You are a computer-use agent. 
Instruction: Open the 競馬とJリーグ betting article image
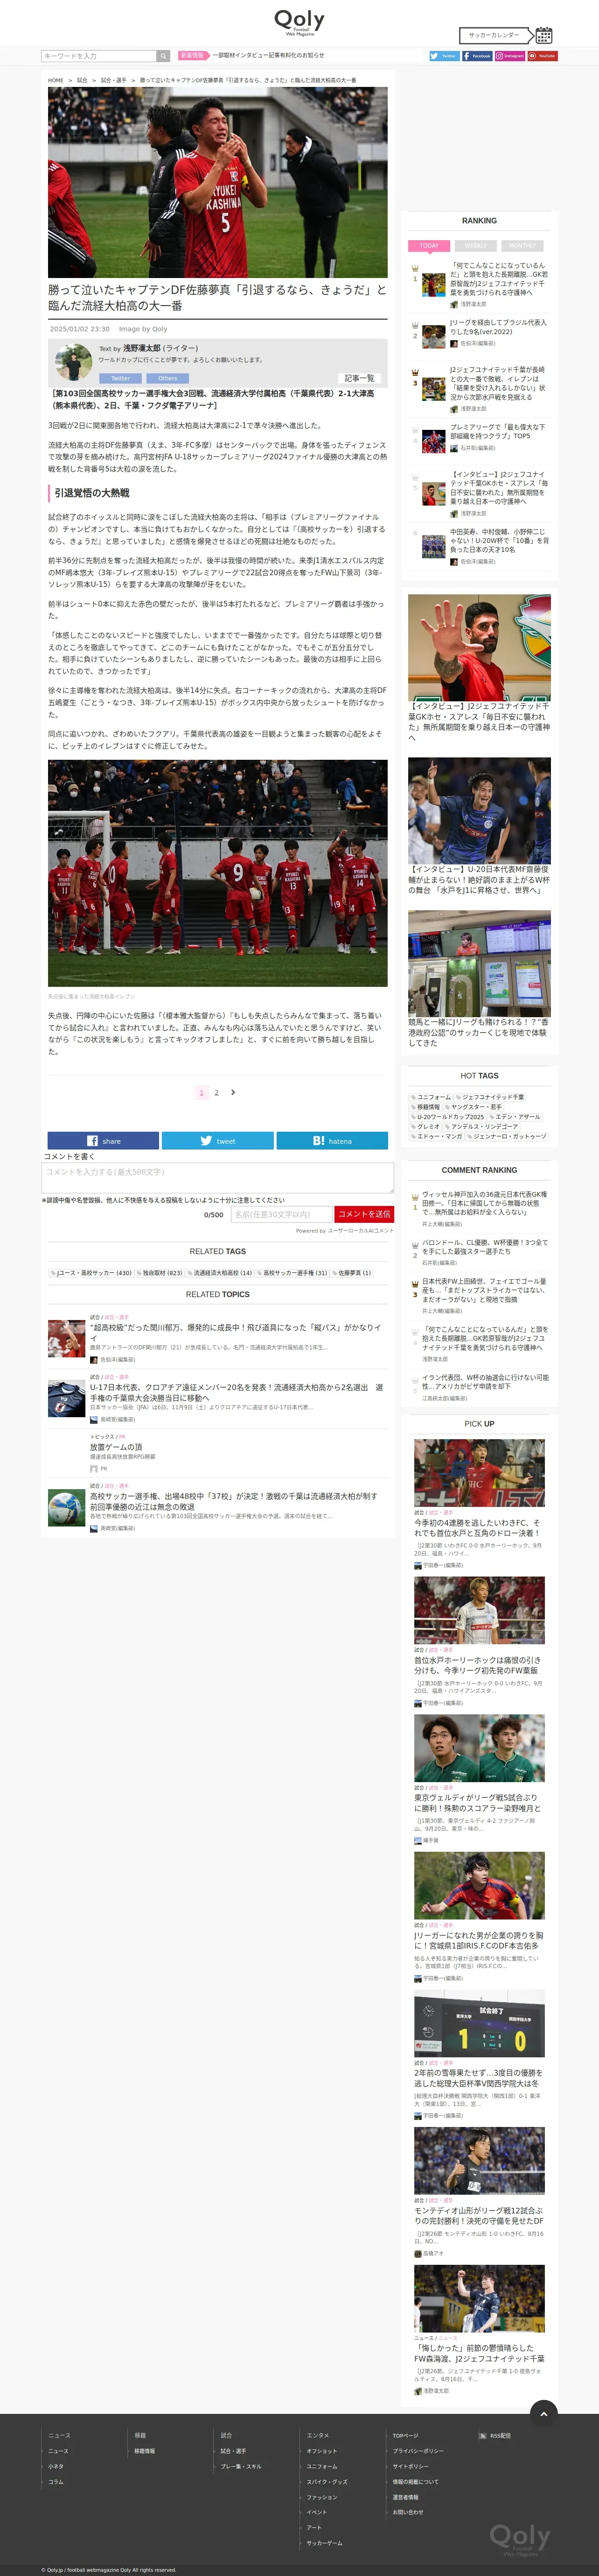479,963
